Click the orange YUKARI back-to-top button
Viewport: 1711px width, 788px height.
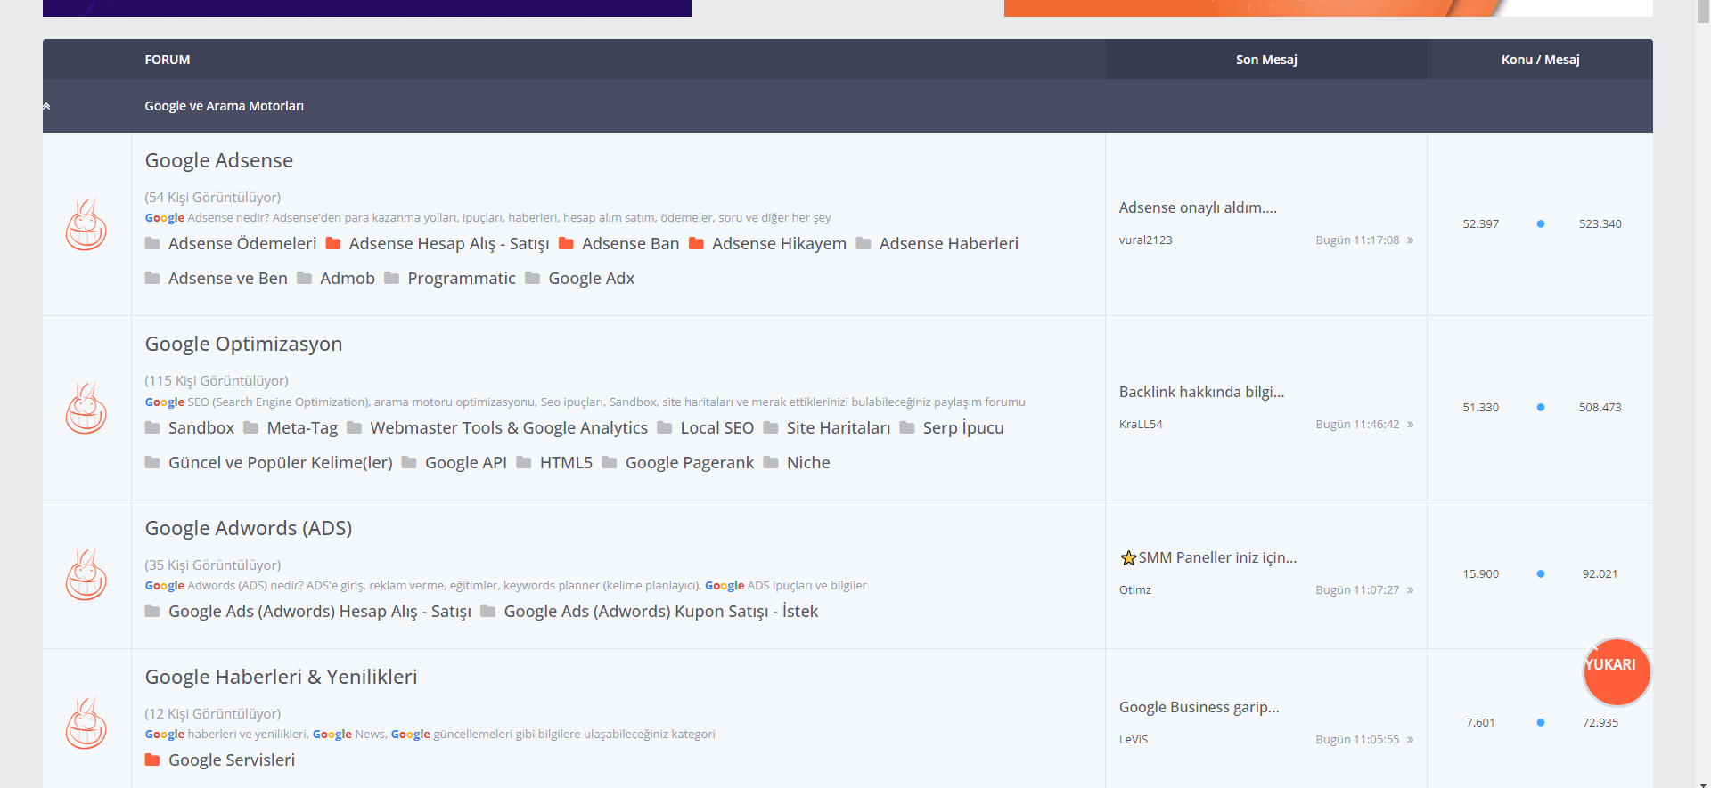[1617, 671]
